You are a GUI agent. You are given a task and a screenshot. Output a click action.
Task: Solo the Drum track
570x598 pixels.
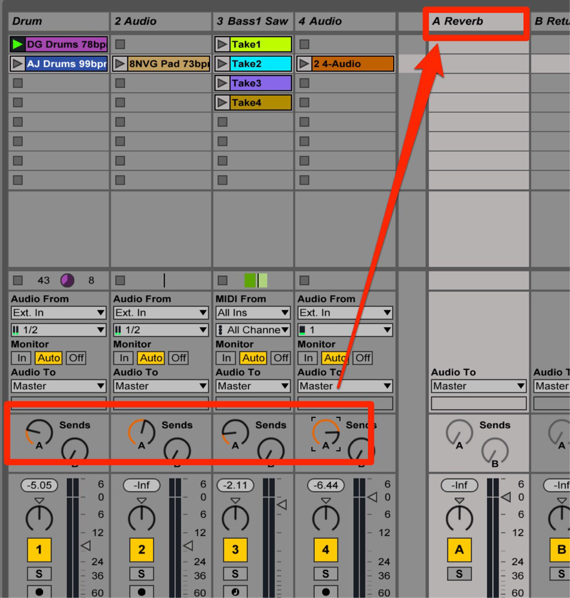tap(39, 573)
